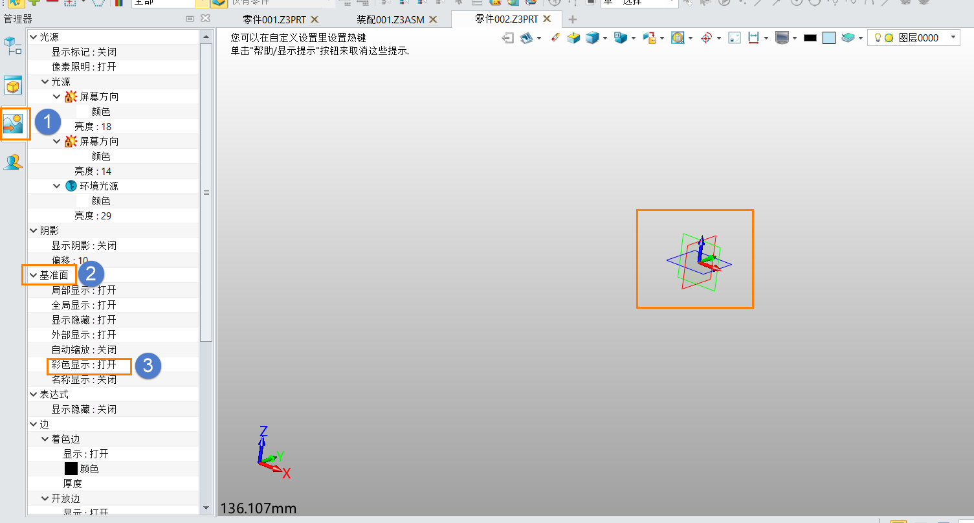Image resolution: width=974 pixels, height=523 pixels.
Task: Select the eraser icon in view toolbar
Action: point(555,38)
